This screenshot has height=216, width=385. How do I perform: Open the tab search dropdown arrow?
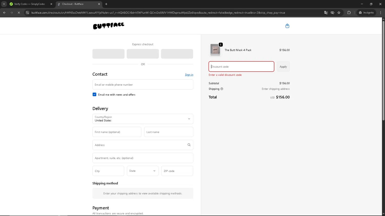(x=4, y=4)
